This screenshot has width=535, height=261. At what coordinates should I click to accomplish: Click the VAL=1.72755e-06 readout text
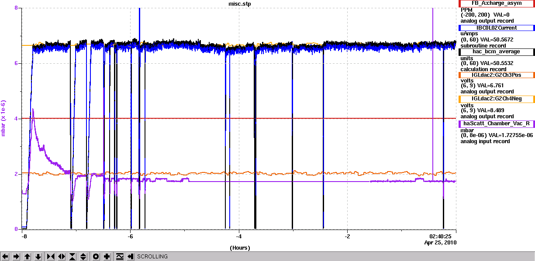point(511,135)
